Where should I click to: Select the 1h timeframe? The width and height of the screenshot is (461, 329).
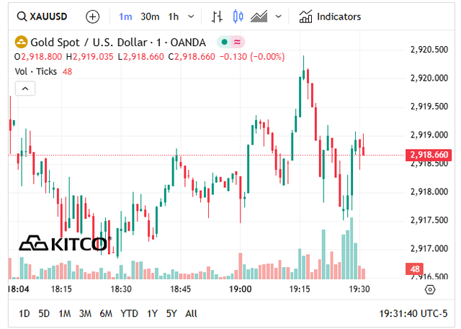(174, 17)
